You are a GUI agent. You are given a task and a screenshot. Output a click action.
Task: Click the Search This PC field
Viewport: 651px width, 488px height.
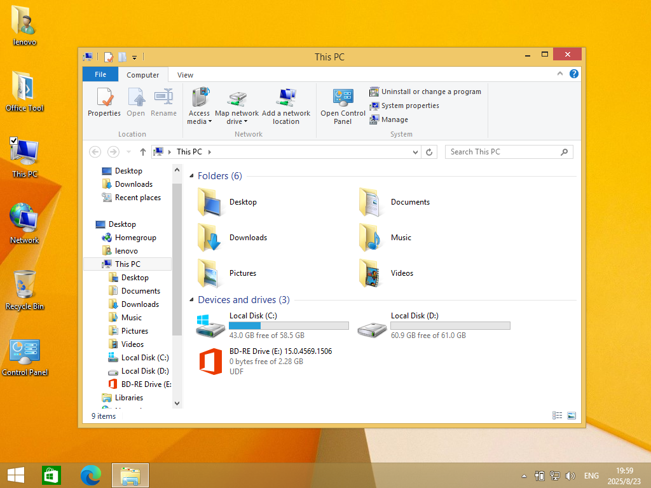click(502, 152)
